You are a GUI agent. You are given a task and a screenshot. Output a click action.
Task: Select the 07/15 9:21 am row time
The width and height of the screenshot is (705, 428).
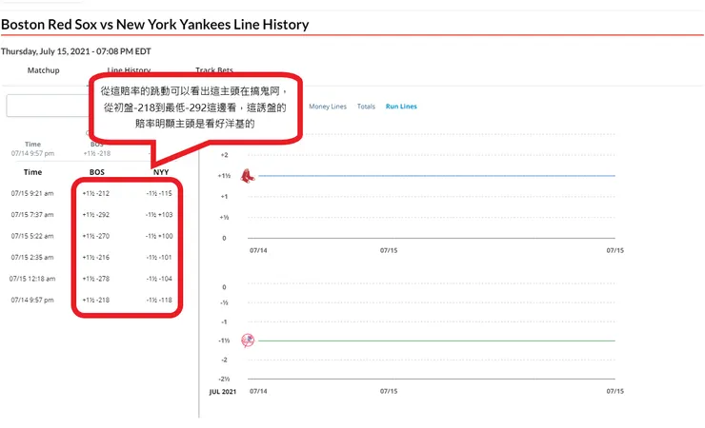point(32,193)
